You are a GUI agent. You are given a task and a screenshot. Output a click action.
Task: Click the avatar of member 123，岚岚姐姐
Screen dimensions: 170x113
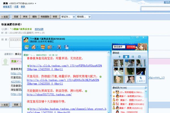(117, 92)
